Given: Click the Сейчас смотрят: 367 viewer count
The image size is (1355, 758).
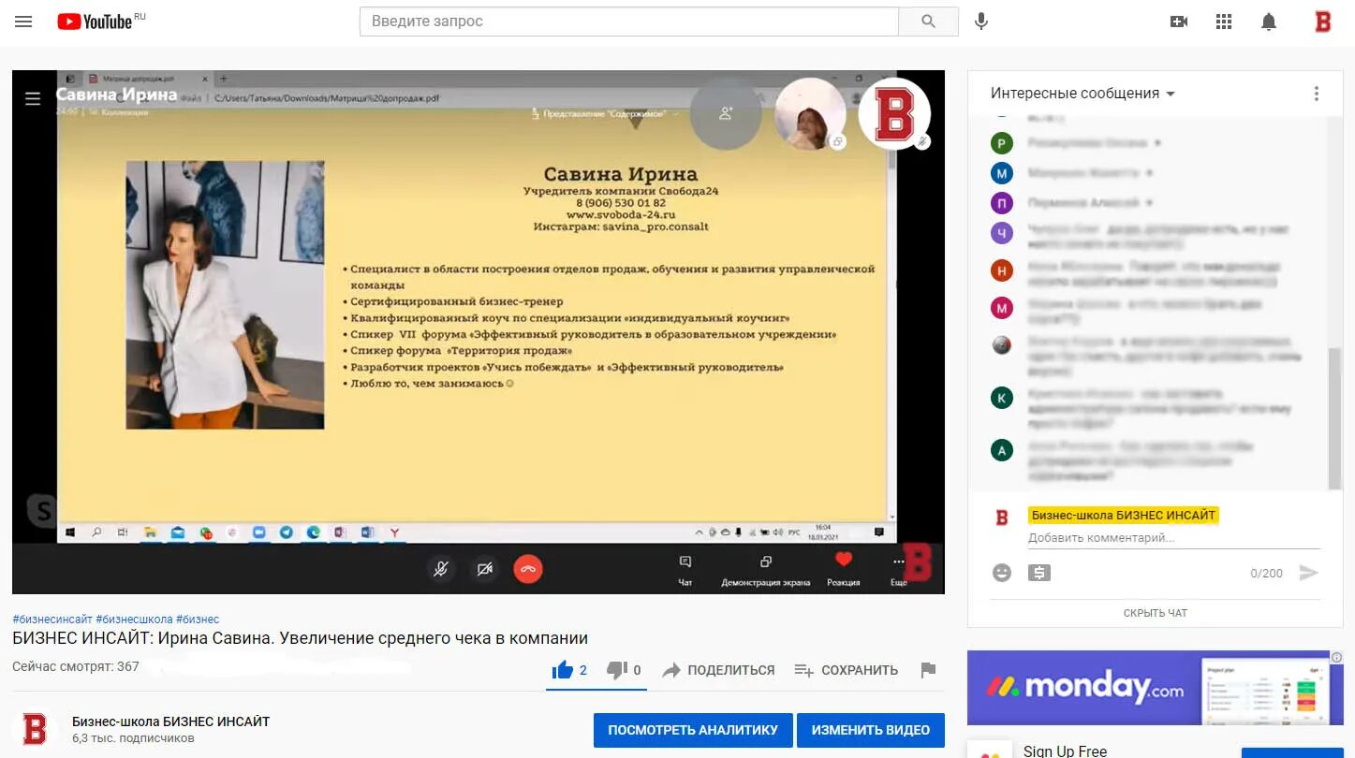Looking at the screenshot, I should (76, 666).
